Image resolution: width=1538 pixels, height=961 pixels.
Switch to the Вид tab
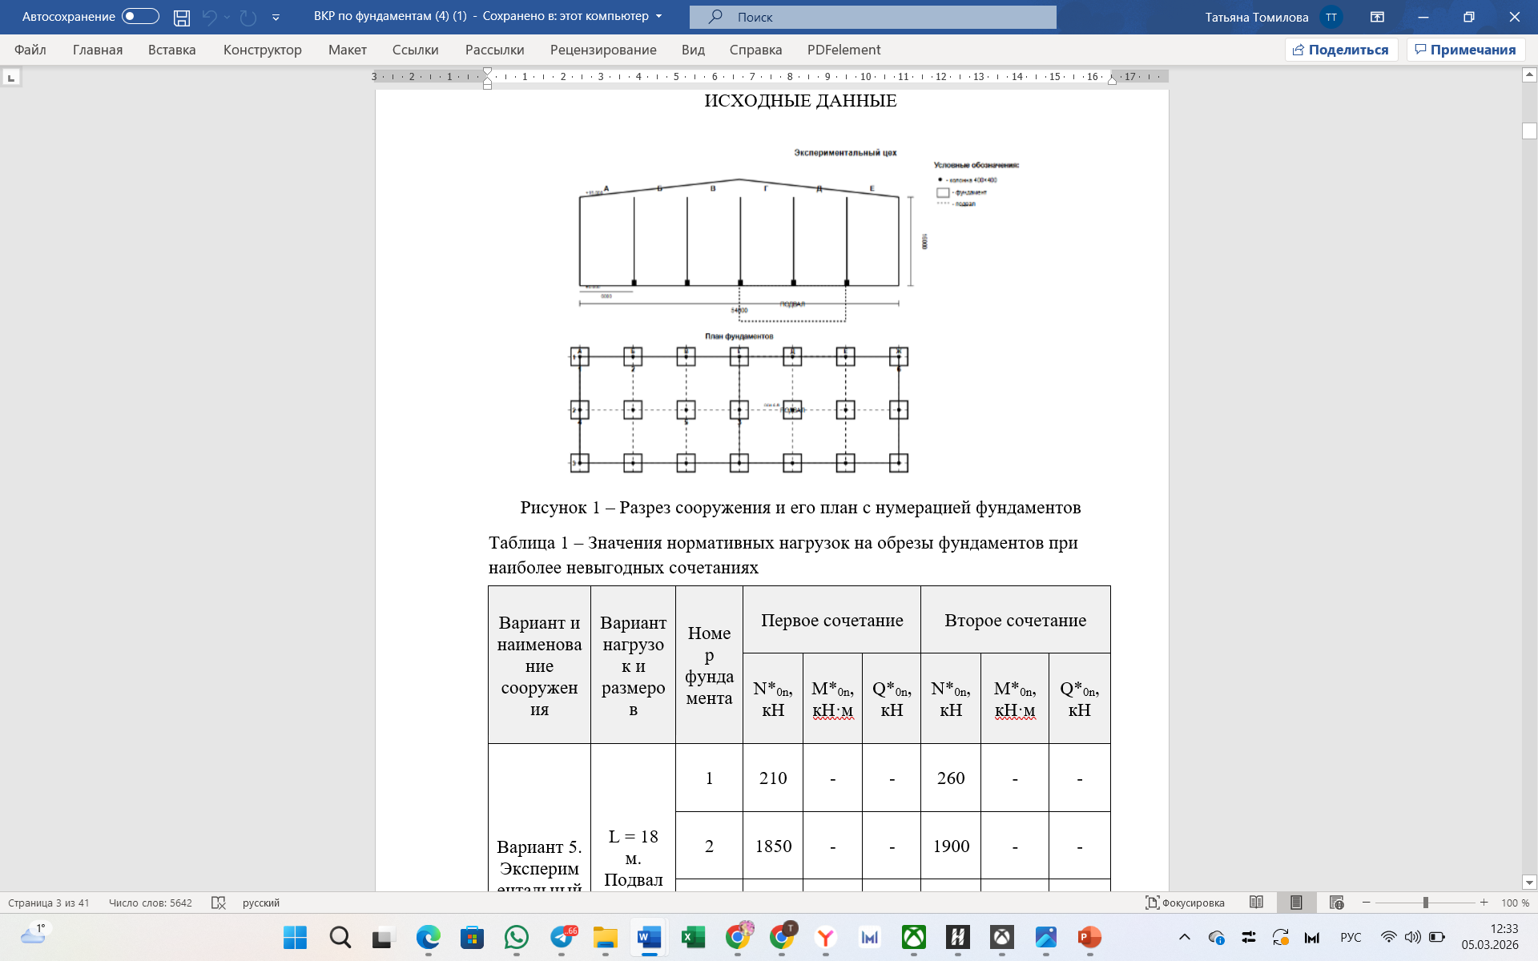click(x=694, y=50)
